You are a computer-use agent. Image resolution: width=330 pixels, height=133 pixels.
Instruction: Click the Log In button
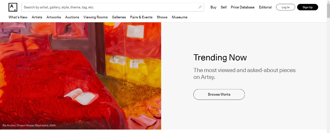pyautogui.click(x=285, y=7)
